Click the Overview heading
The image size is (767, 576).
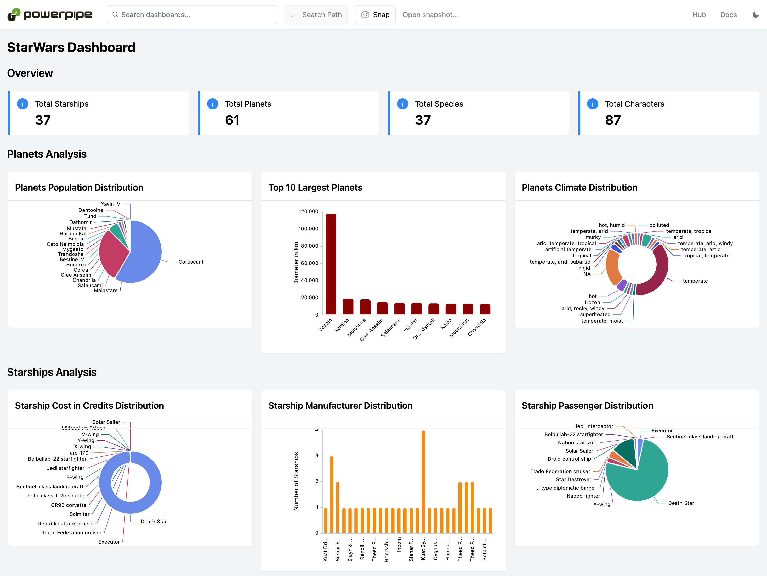click(30, 73)
